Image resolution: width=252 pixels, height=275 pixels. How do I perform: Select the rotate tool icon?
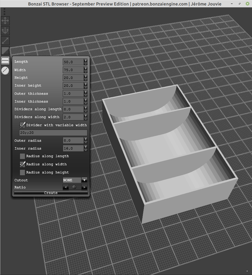(x=5, y=31)
